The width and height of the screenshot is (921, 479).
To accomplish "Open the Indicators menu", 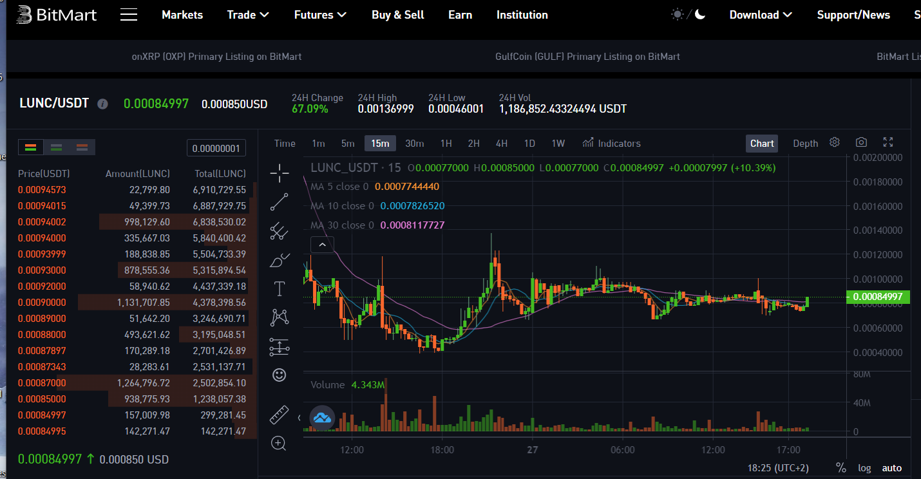I will (x=611, y=143).
